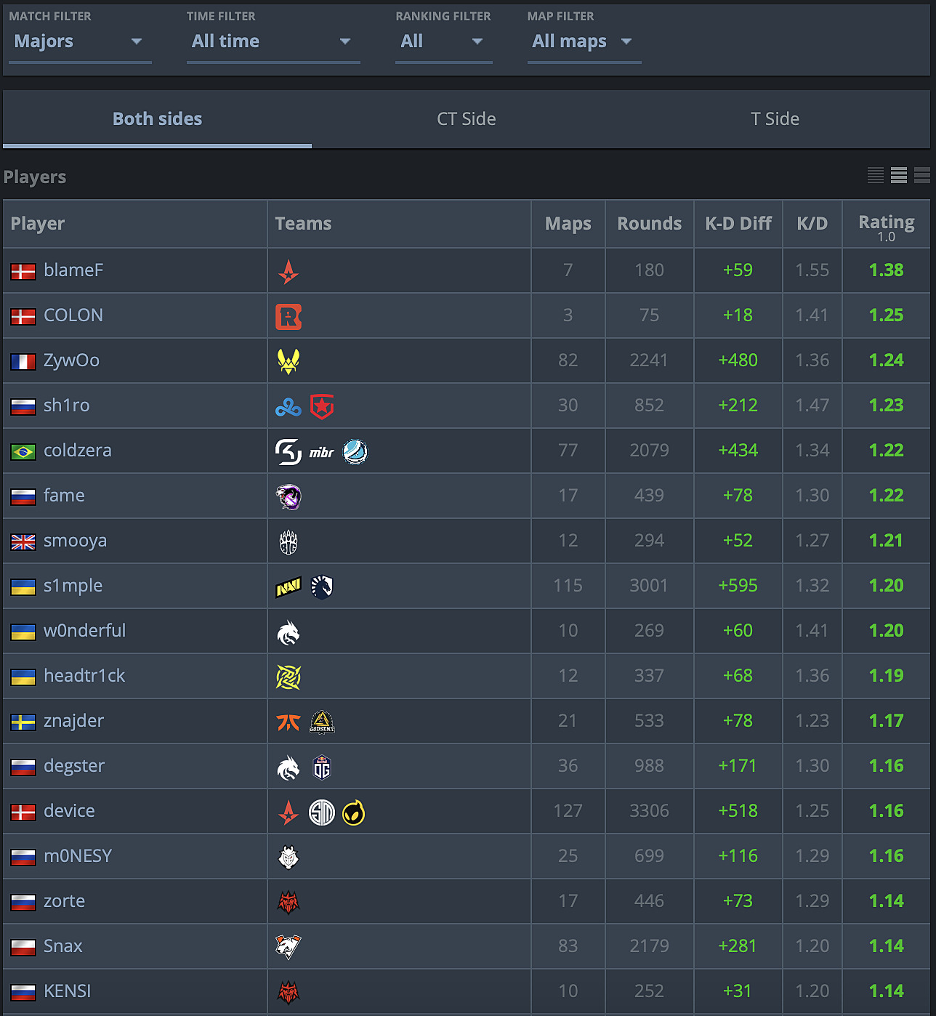This screenshot has width=936, height=1016.
Task: Expand the TIME FILTER All time dropdown
Action: coord(273,41)
